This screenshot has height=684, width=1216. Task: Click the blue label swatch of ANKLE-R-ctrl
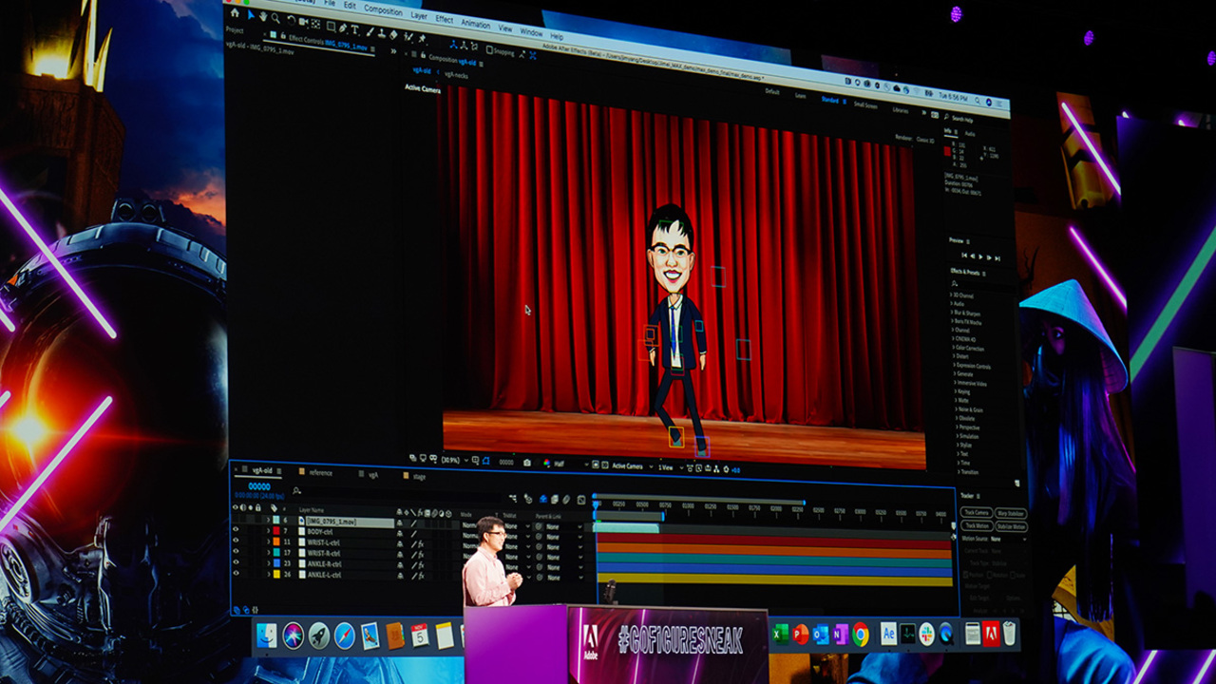276,563
